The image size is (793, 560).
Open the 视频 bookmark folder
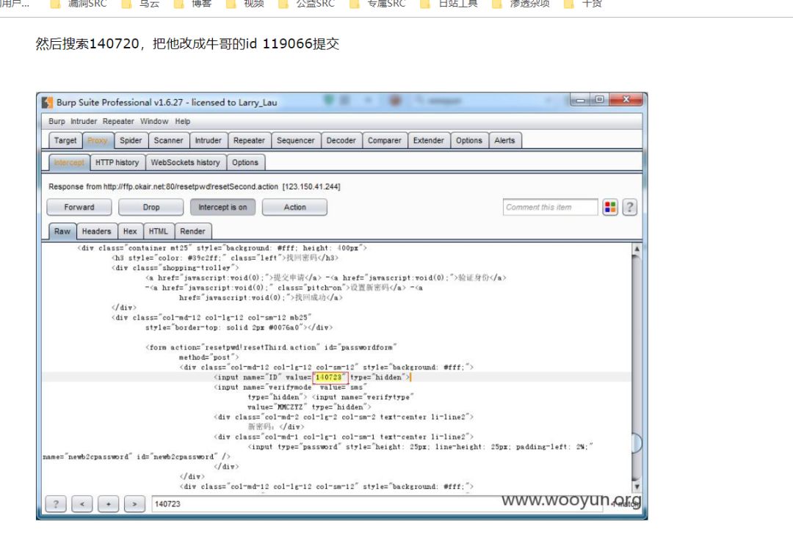tap(245, 4)
